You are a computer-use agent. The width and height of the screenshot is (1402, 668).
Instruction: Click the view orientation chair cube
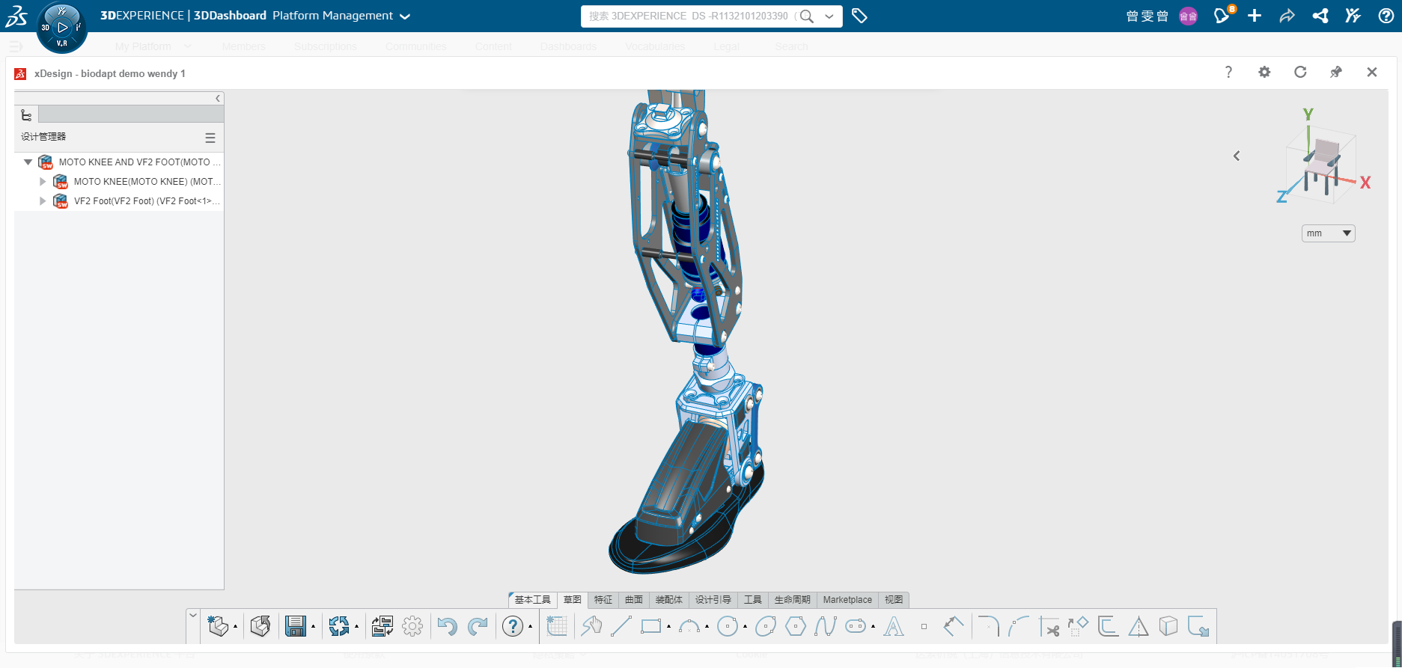tap(1322, 166)
